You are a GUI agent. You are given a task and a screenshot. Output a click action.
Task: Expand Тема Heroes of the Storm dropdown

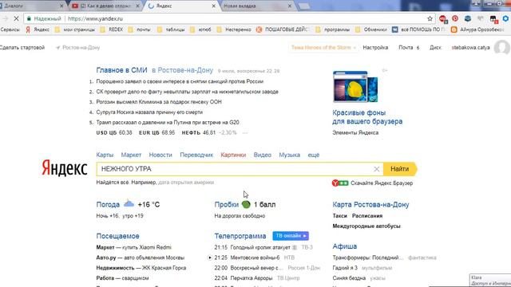coord(323,48)
